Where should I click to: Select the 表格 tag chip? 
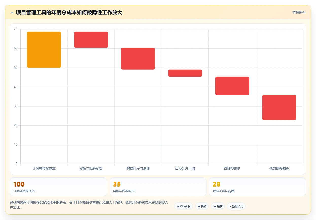coord(202,206)
